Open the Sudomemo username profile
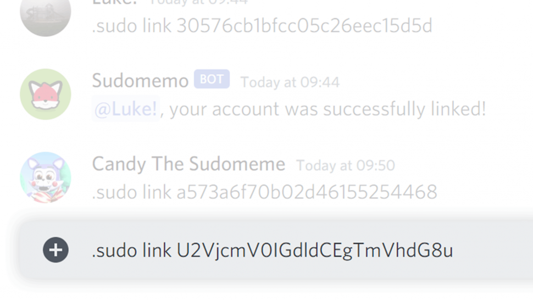Screen dimensions: 533x300 (x=140, y=81)
